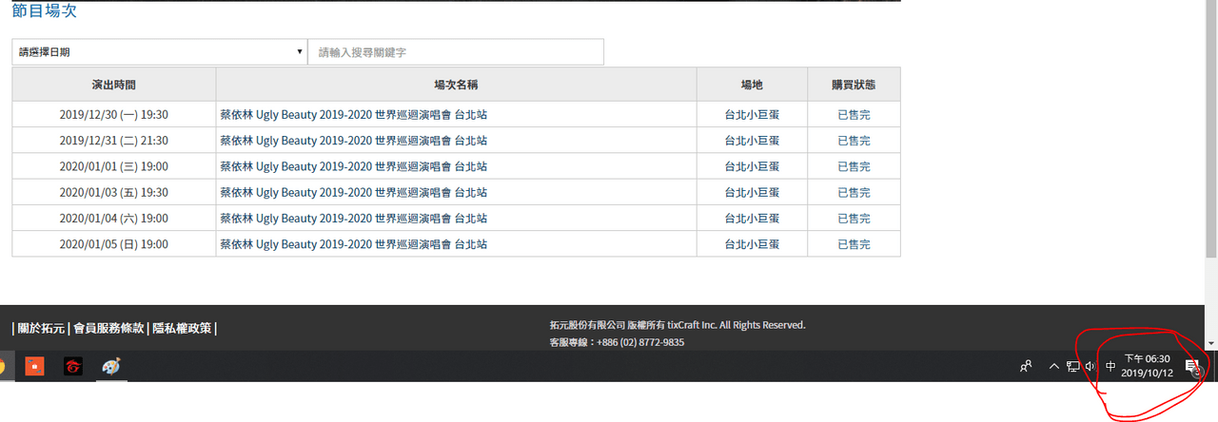Click 已售完 status for the 2019/12/30 show
This screenshot has height=422, width=1218.
(854, 114)
